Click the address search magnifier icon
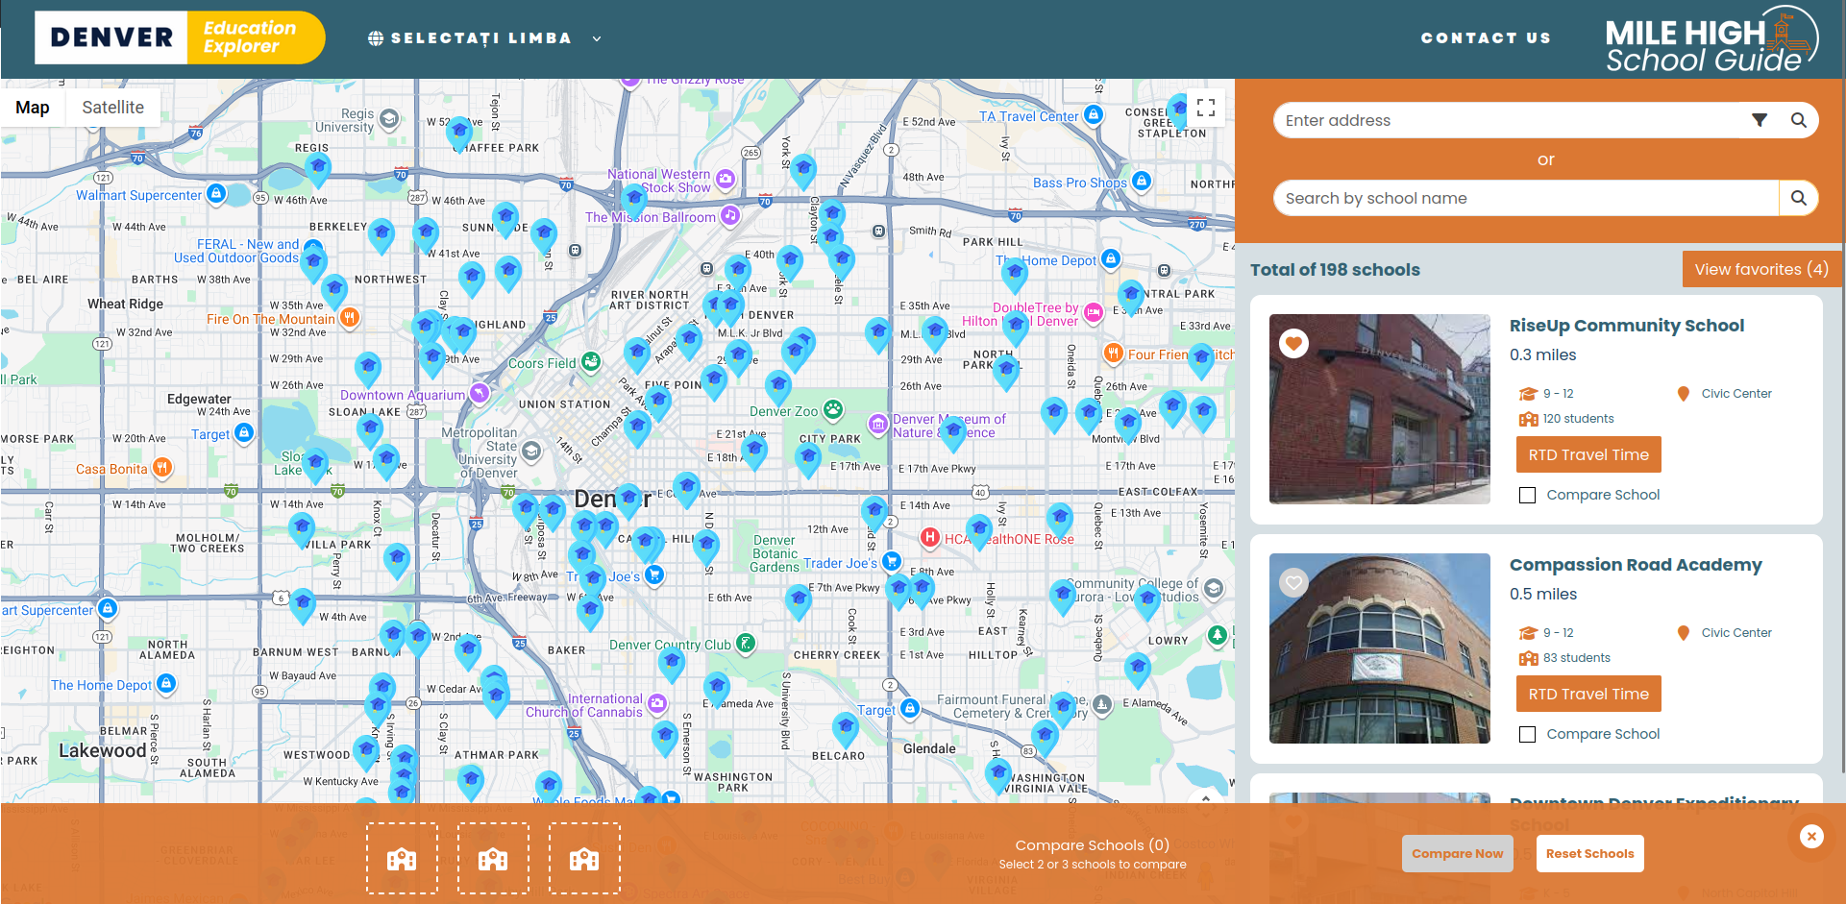 [1798, 120]
